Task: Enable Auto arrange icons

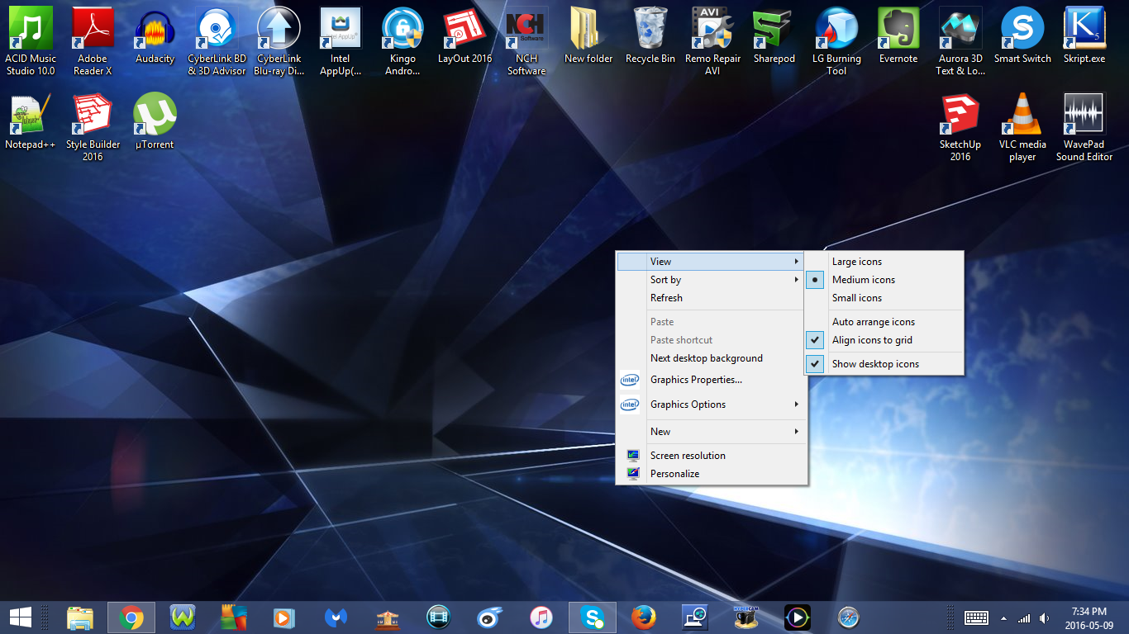Action: coord(884,322)
